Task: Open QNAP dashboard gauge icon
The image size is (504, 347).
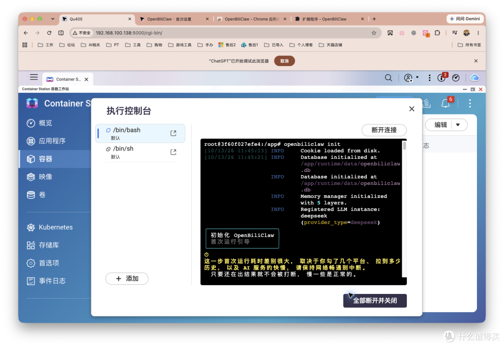Action: coord(456,78)
